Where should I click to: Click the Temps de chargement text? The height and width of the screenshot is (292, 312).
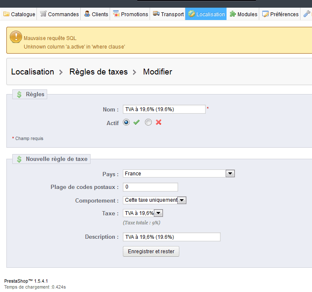(35, 287)
